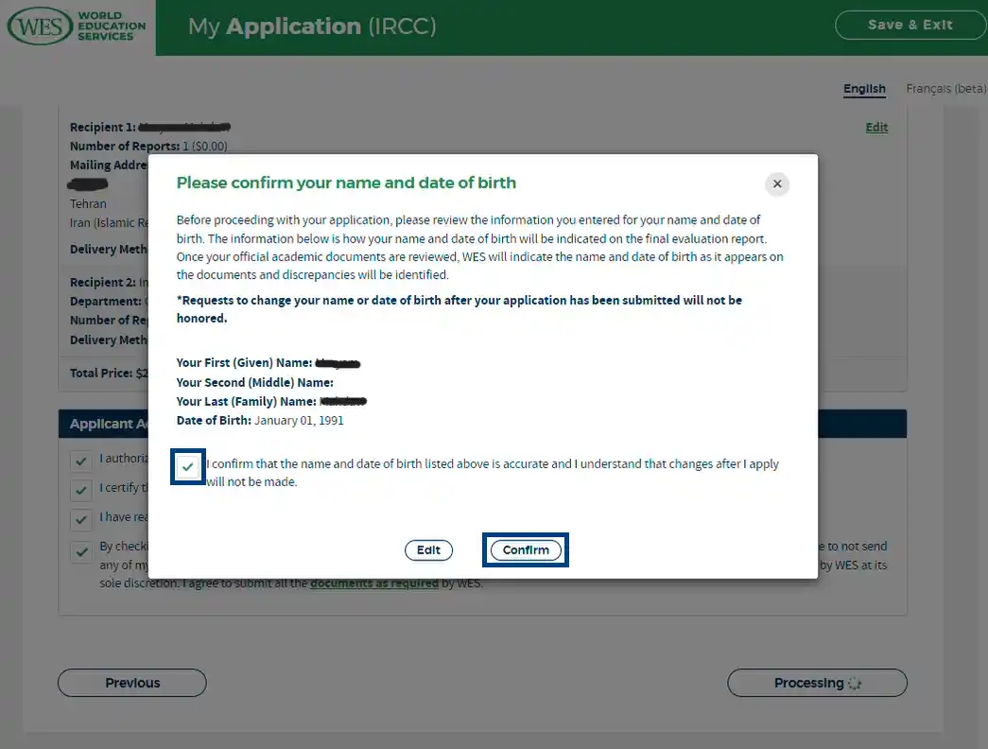Click the dialog title 'Please confirm your name and date of birth'
The width and height of the screenshot is (988, 749).
(x=346, y=183)
